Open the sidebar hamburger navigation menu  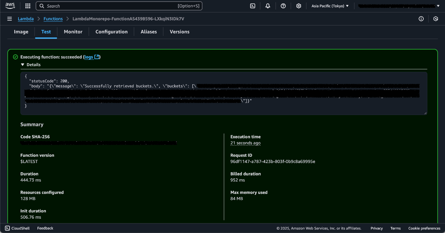click(10, 18)
